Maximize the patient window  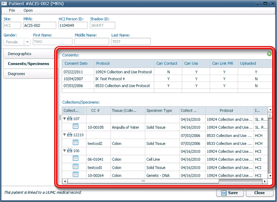point(265,3)
